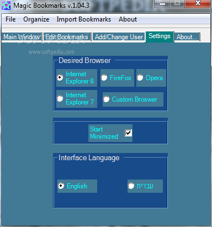212x227 pixels.
Task: Select the Settings tab
Action: [160, 36]
